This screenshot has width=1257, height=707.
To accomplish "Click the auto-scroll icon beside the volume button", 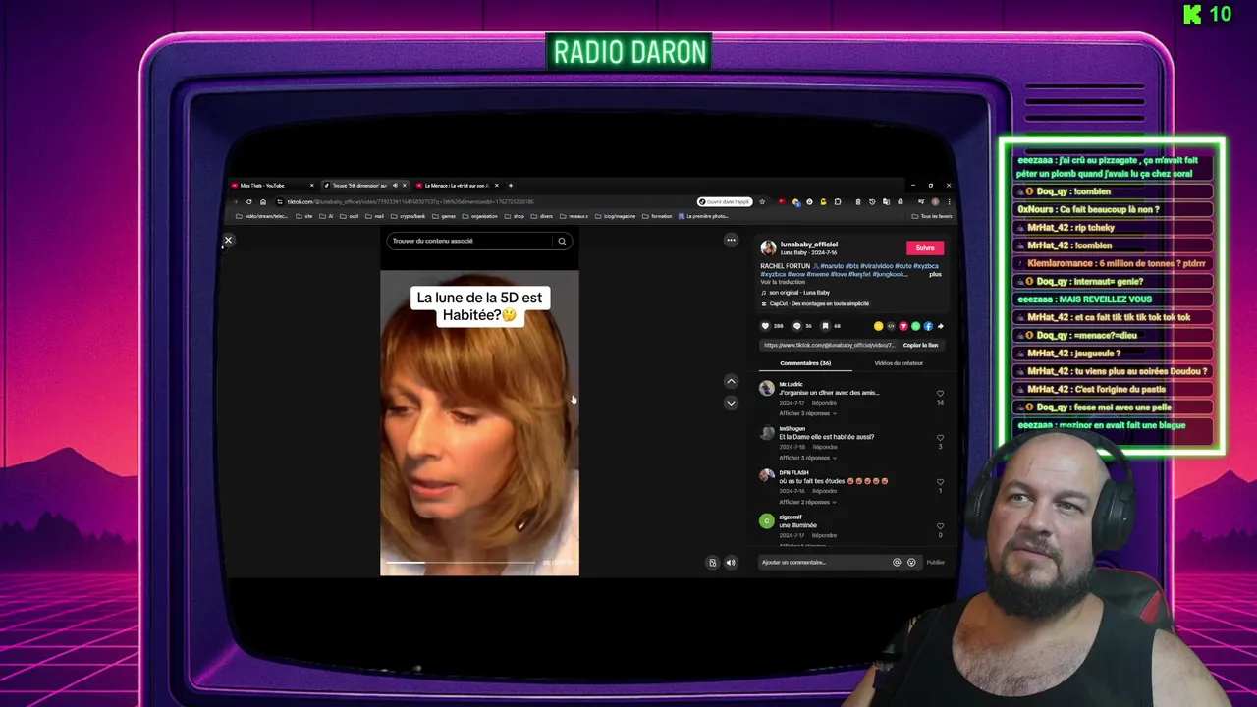I will tap(713, 563).
